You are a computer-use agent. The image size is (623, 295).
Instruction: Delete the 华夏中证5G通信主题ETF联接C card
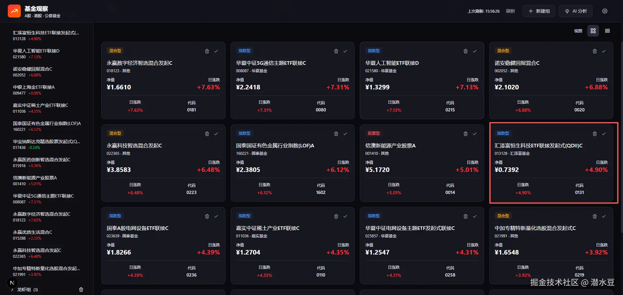click(x=336, y=51)
